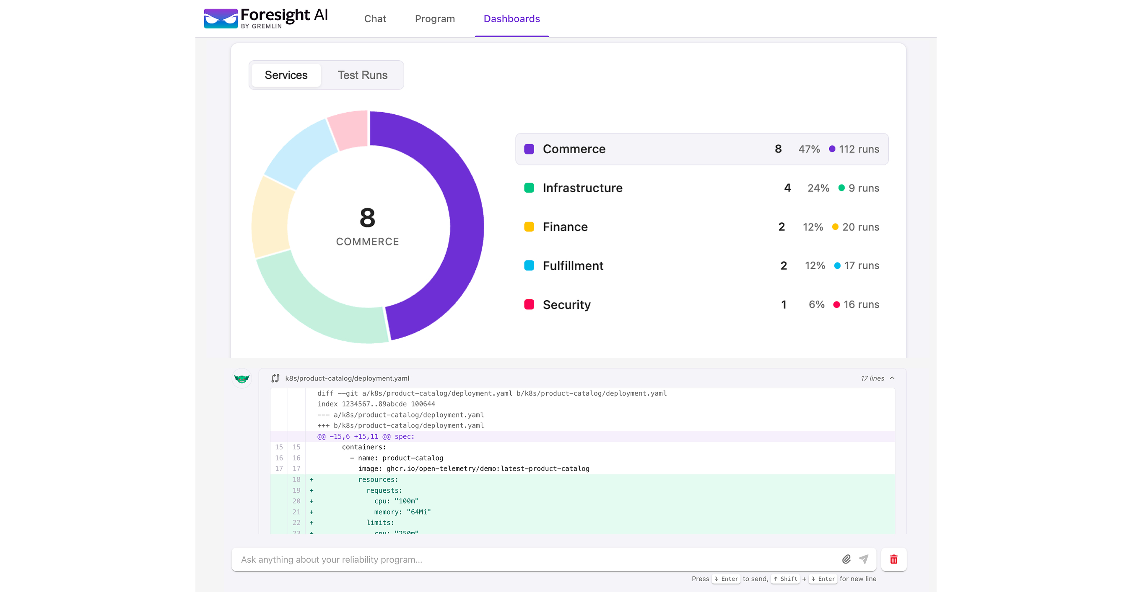This screenshot has width=1132, height=592.
Task: Click the 6% Security percentage
Action: [816, 304]
